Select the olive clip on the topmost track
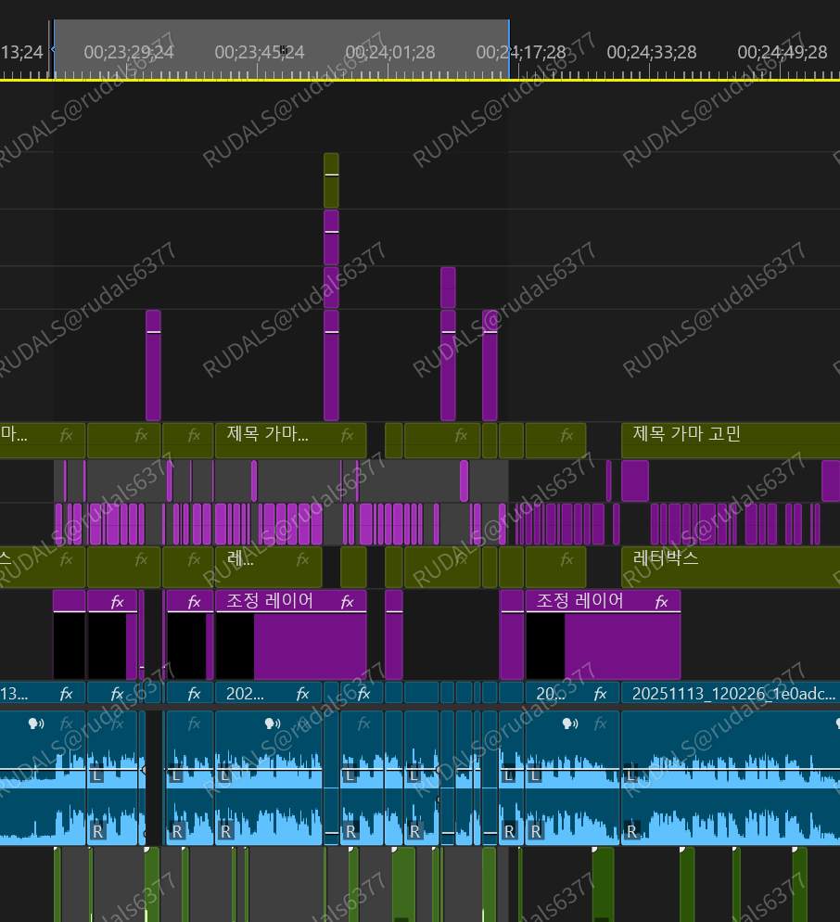 pos(331,180)
